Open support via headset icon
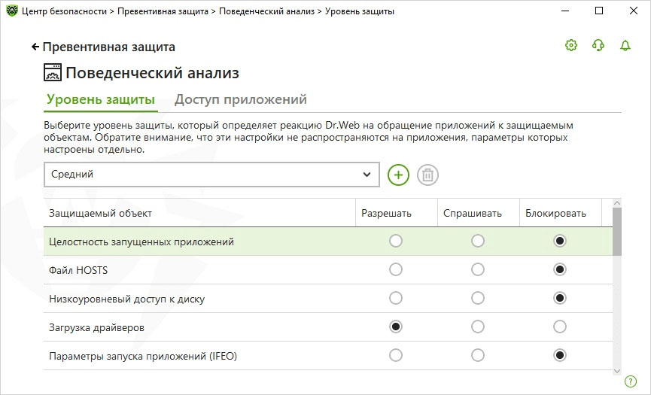651x395 pixels. (598, 46)
